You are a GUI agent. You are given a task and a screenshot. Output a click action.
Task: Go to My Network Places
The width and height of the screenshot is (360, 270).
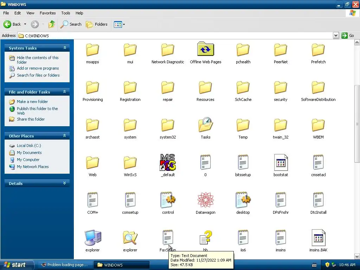33,167
